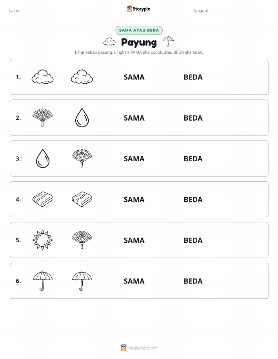Choose BEDA in row 5
Screen dimensions: 278x359
point(193,240)
